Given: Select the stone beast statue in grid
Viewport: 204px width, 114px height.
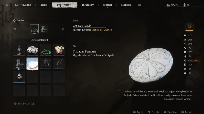Looking at the screenshot, I should 19,63.
